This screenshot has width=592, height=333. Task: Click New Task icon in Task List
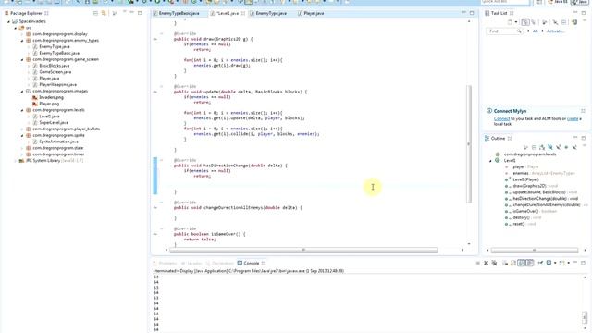pos(510,22)
